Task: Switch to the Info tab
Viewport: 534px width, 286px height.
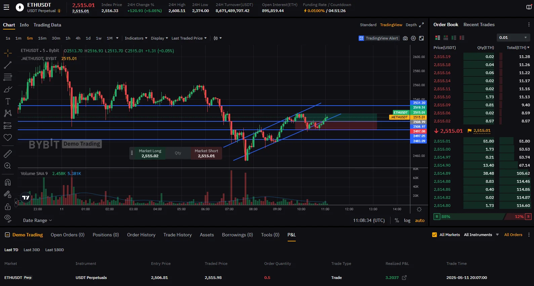Action: (24, 25)
